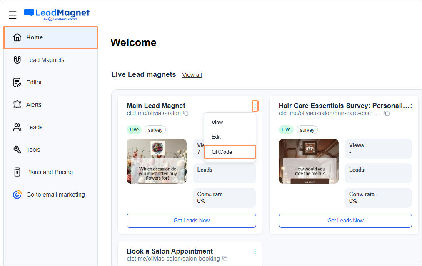This screenshot has width=422, height=266.
Task: Copy the Main Lead Magnet link
Action: [x=186, y=113]
